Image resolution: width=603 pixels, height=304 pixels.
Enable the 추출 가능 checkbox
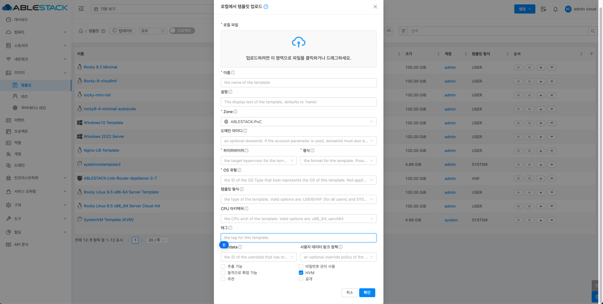223,266
